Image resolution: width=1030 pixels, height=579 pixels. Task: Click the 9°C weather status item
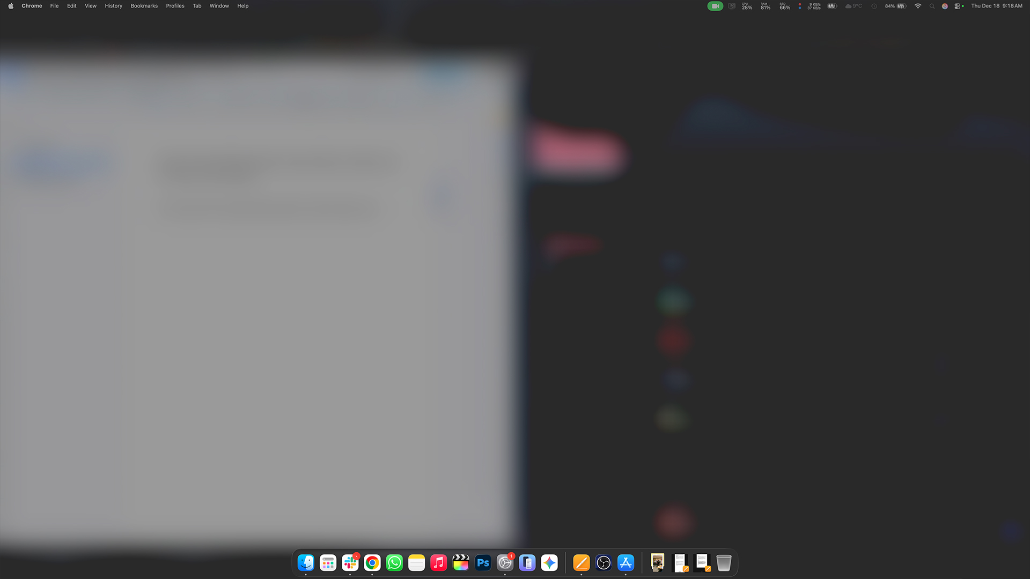854,6
